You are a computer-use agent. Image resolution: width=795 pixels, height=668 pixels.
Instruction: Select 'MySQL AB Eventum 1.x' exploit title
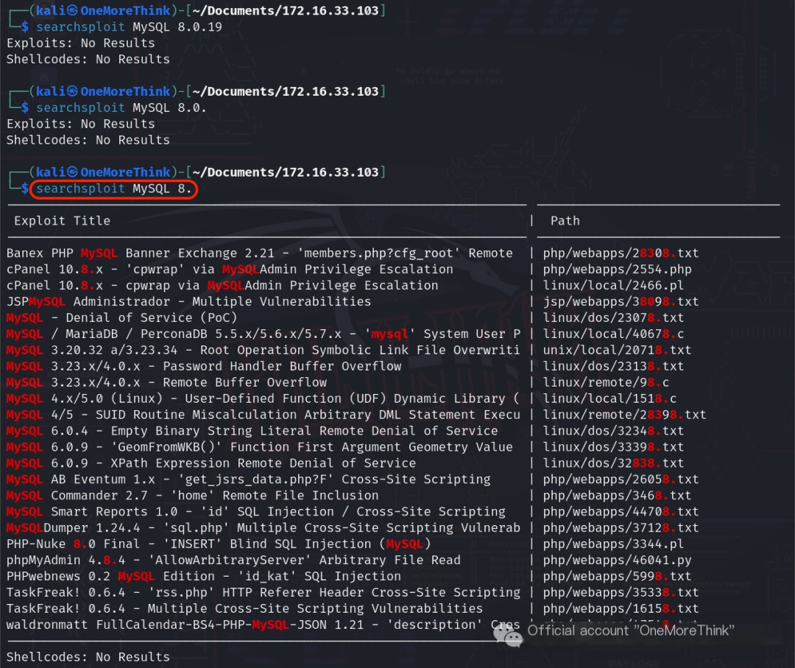point(249,480)
